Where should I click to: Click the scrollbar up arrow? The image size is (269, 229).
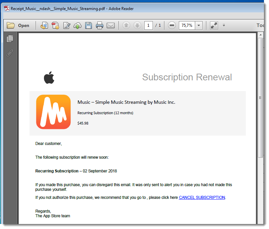click(x=261, y=35)
